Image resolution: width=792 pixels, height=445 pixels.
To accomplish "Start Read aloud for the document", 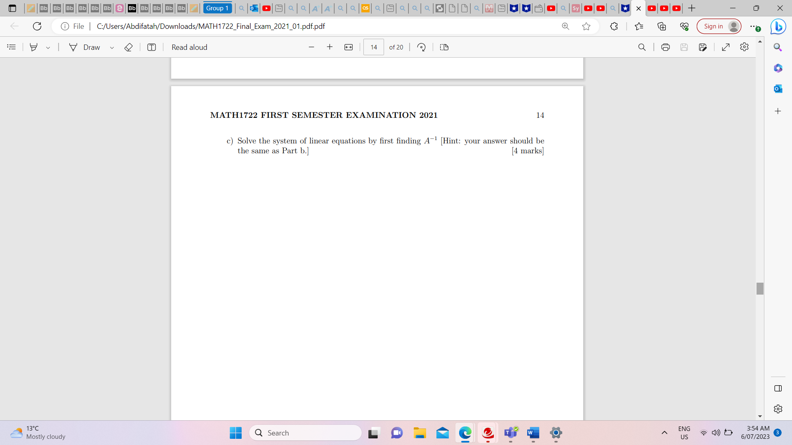I will [x=189, y=47].
